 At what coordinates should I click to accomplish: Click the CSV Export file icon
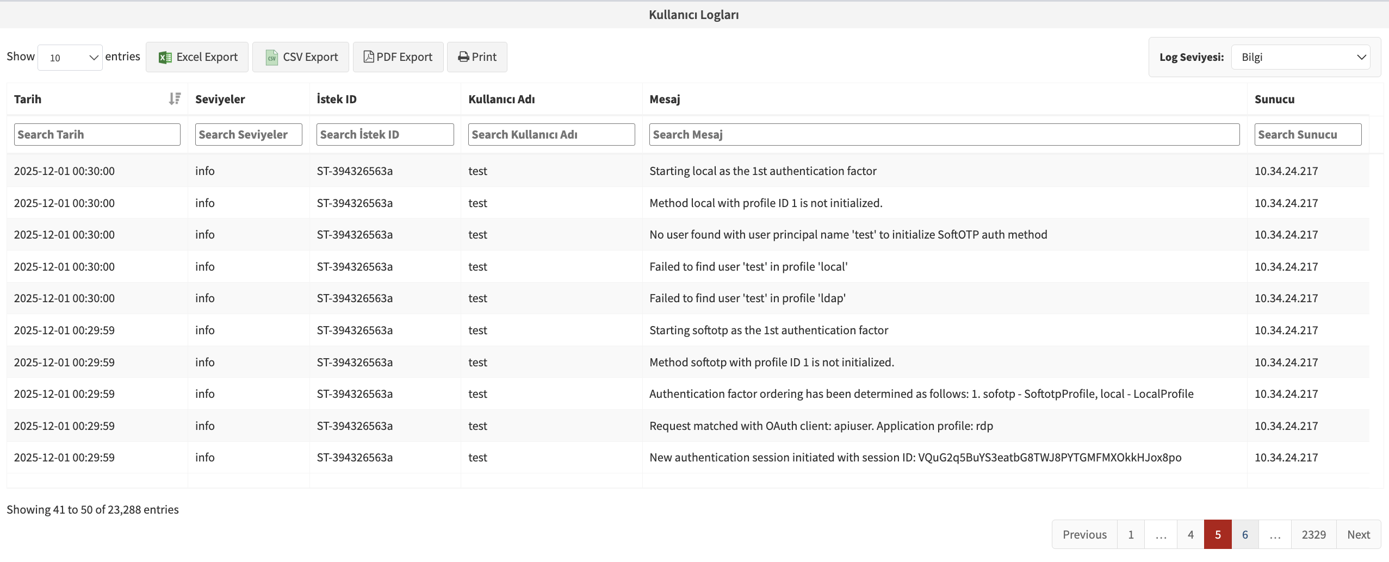pyautogui.click(x=271, y=57)
